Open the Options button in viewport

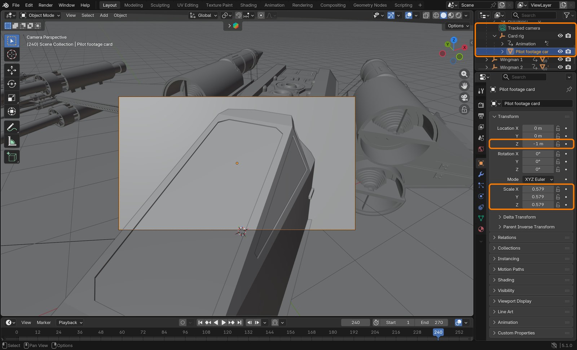(x=458, y=26)
